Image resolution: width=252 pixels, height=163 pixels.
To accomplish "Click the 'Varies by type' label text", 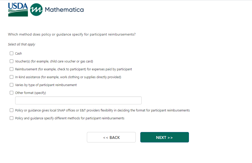I will pos(46,85).
